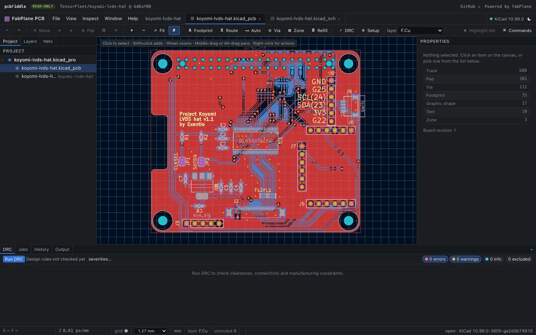Image resolution: width=536 pixels, height=335 pixels.
Task: Click the undo arrow icon in toolbar
Action: [x=7, y=31]
